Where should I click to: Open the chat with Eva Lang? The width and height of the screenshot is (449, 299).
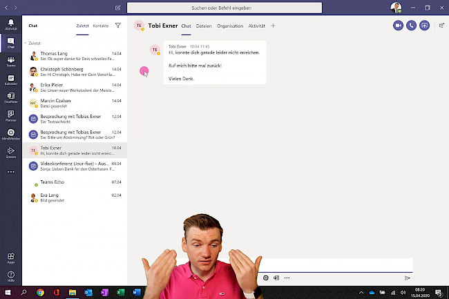coord(75,197)
